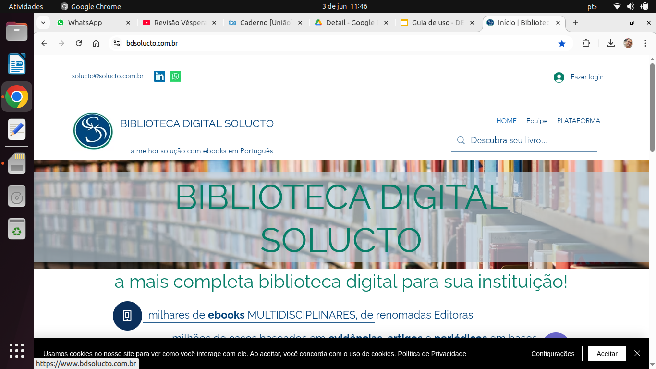This screenshot has height=369, width=656.
Task: Click 'a mais completa biblioteca digital' heading
Action: [x=341, y=282]
